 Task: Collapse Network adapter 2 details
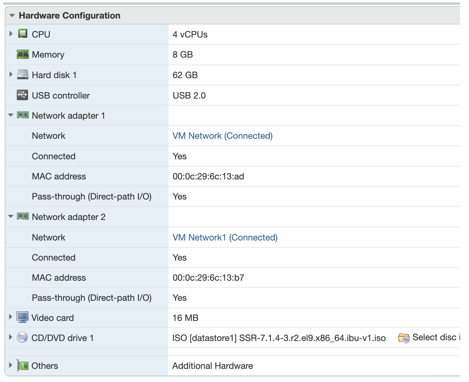tap(11, 217)
